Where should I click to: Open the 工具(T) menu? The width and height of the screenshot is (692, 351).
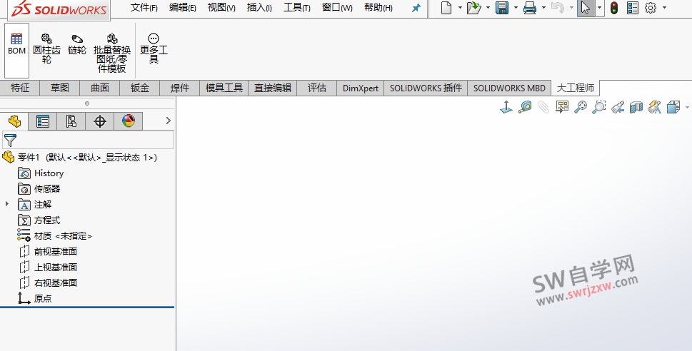pyautogui.click(x=296, y=8)
